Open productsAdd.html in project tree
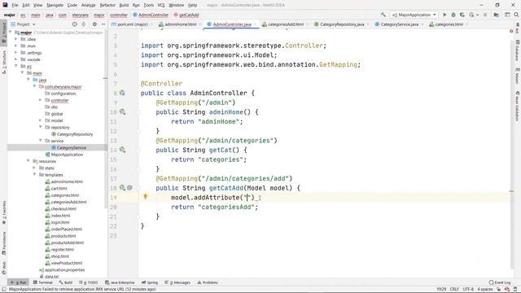The image size is (521, 293). [67, 243]
